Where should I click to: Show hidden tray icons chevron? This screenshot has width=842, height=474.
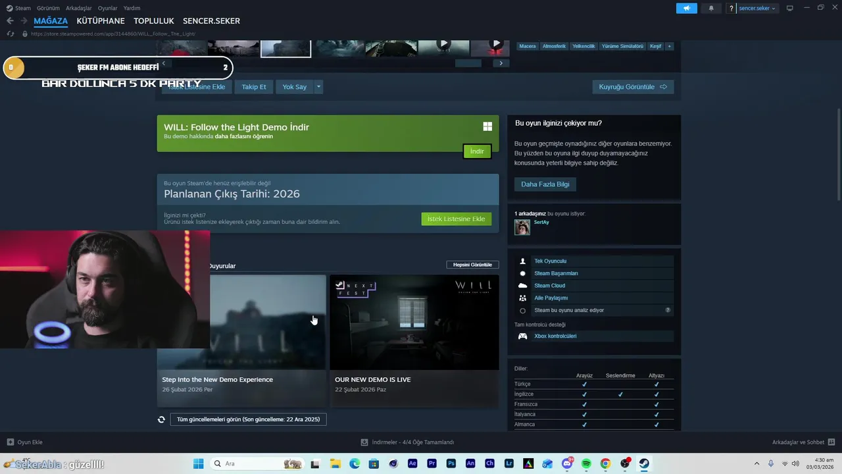(x=756, y=463)
